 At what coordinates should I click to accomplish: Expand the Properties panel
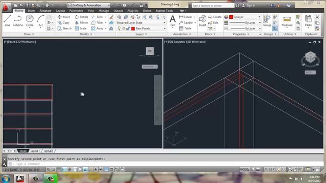tap(241, 34)
